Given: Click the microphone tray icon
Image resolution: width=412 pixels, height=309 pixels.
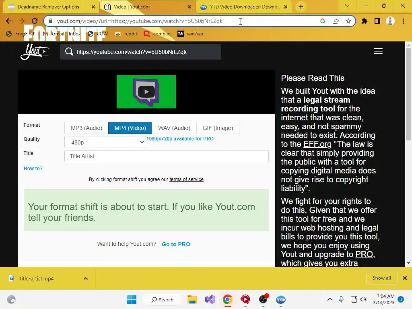Looking at the screenshot, I should pos(341,299).
